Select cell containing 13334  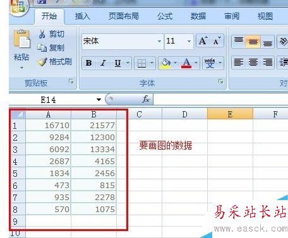(x=94, y=150)
